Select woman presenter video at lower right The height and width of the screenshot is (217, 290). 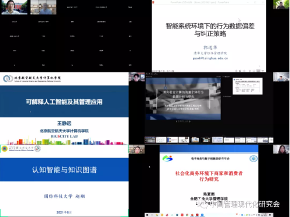click(281, 149)
